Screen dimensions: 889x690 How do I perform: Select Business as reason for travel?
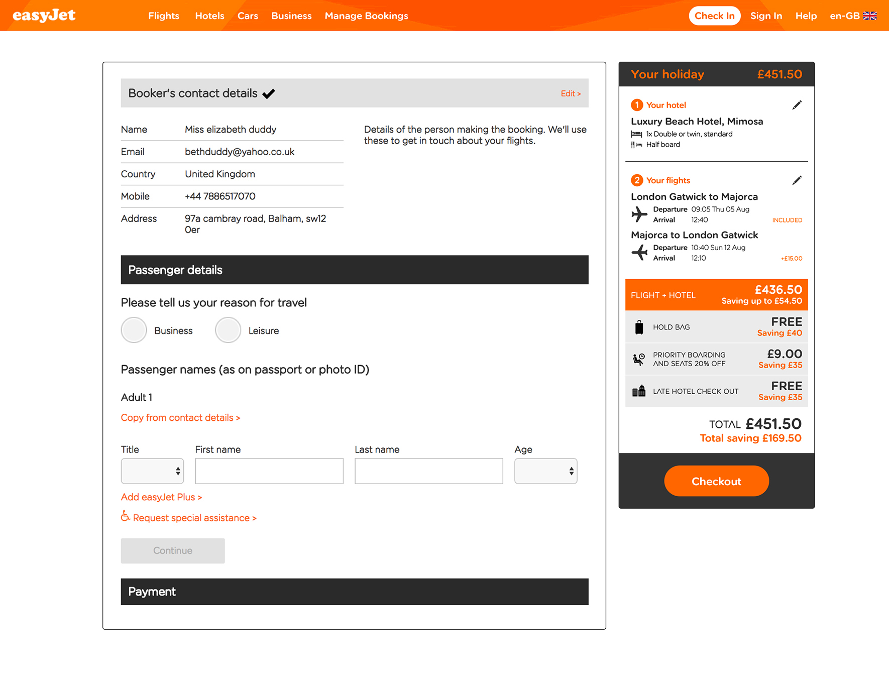coord(134,330)
